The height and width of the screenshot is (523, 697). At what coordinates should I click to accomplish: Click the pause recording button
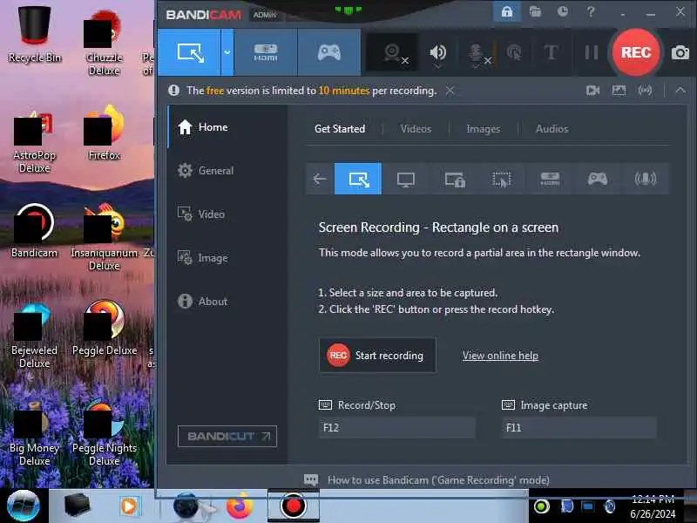(x=592, y=52)
